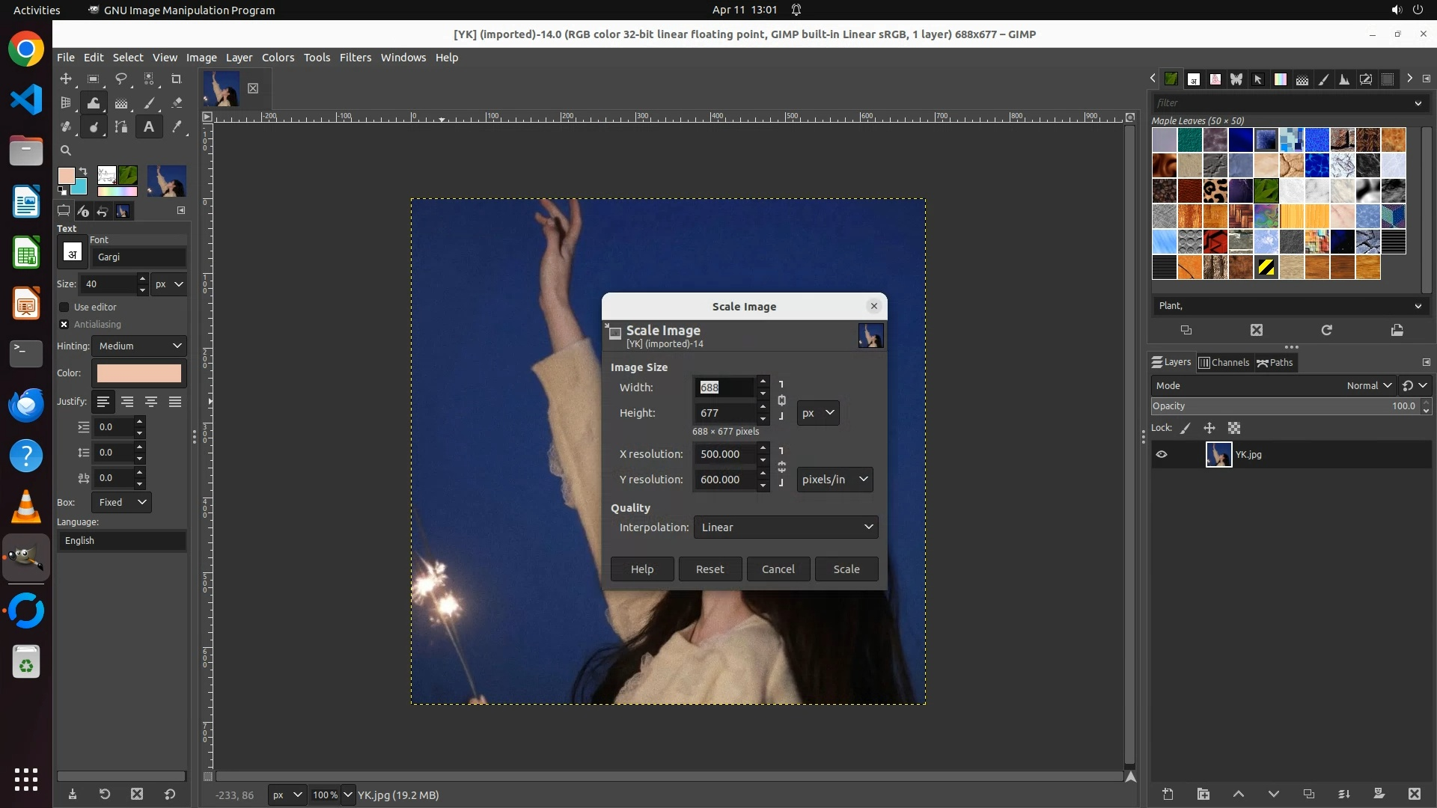Activate the Text tool
Viewport: 1437px width, 808px height.
[x=149, y=127]
